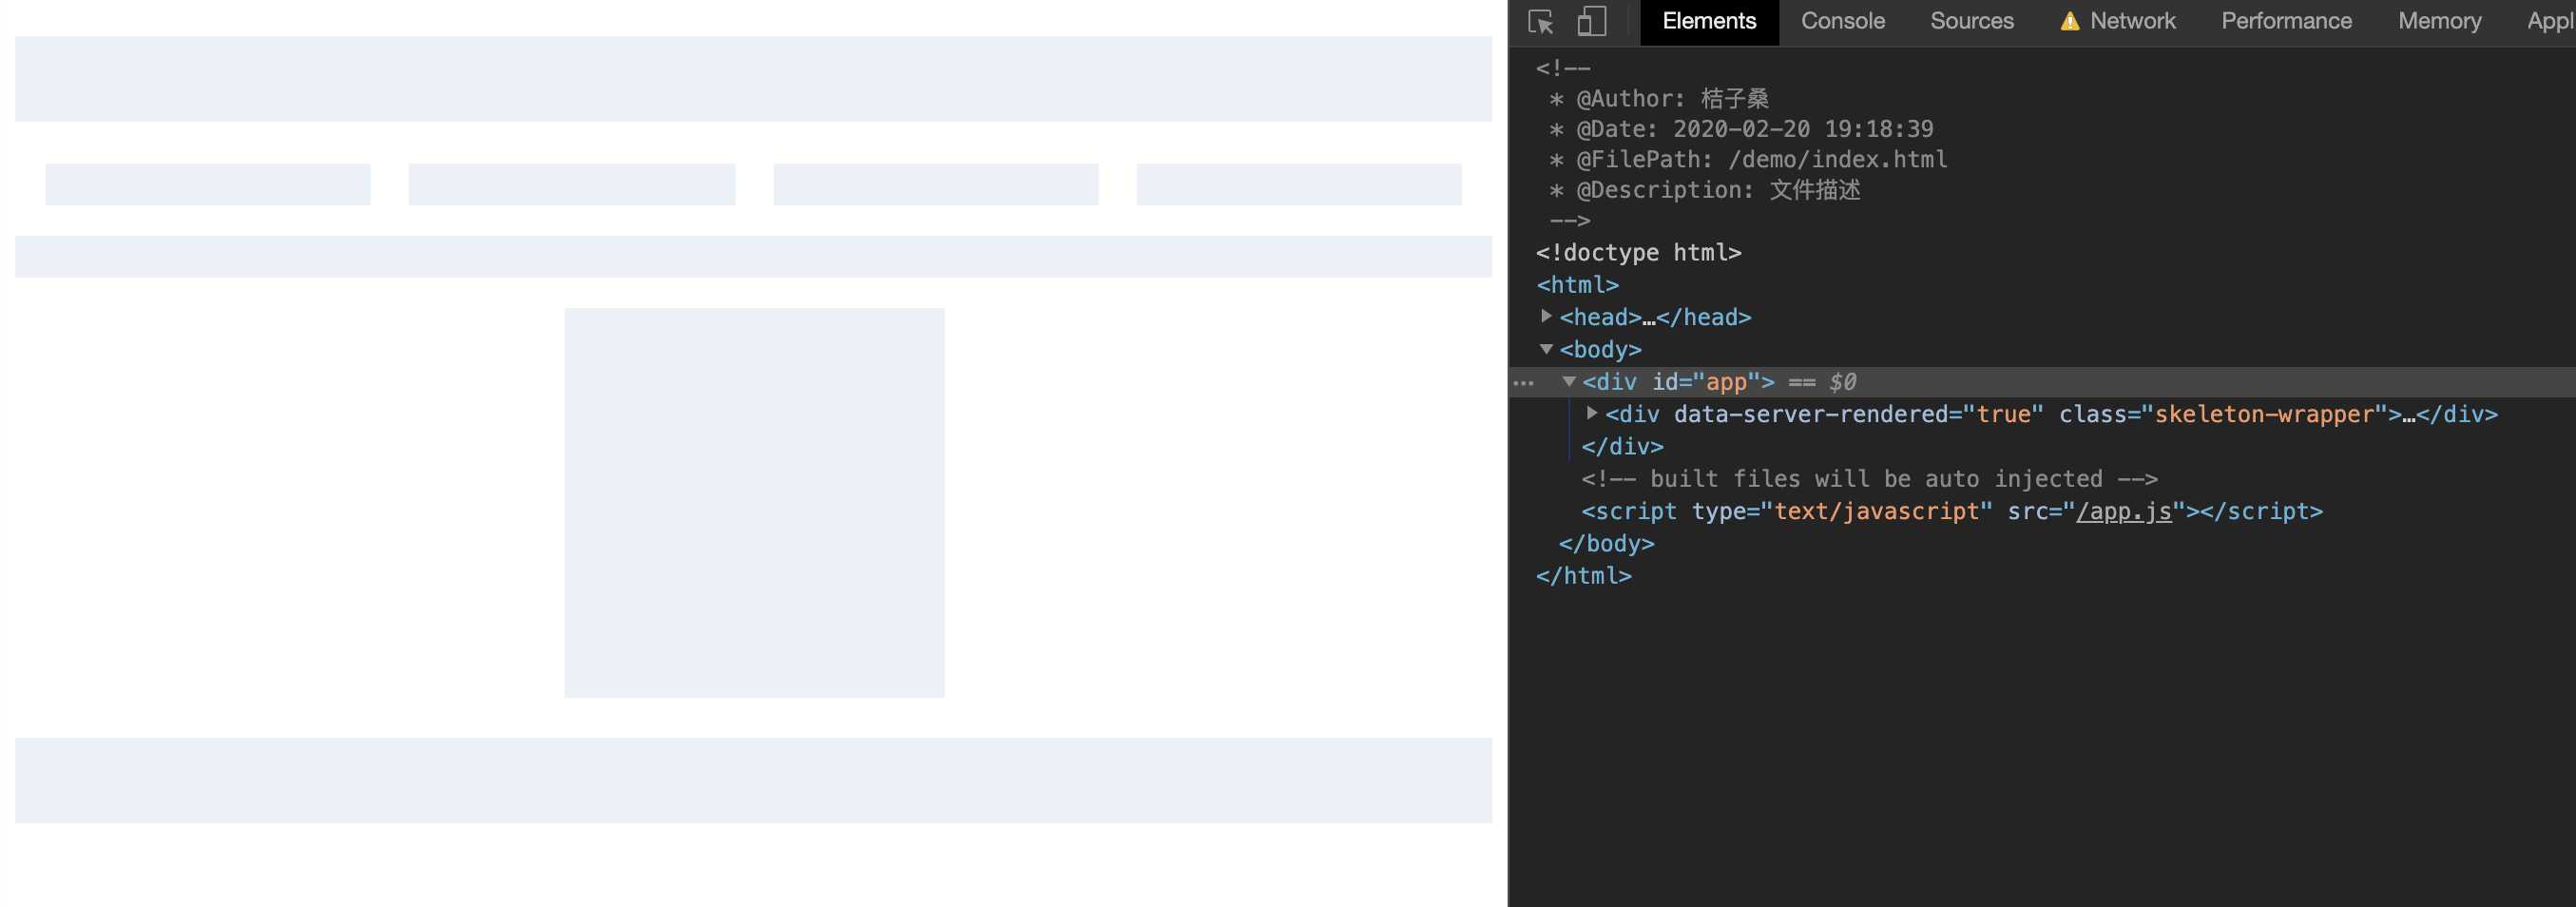Click the @Author comment line
2576x907 pixels.
1658,99
